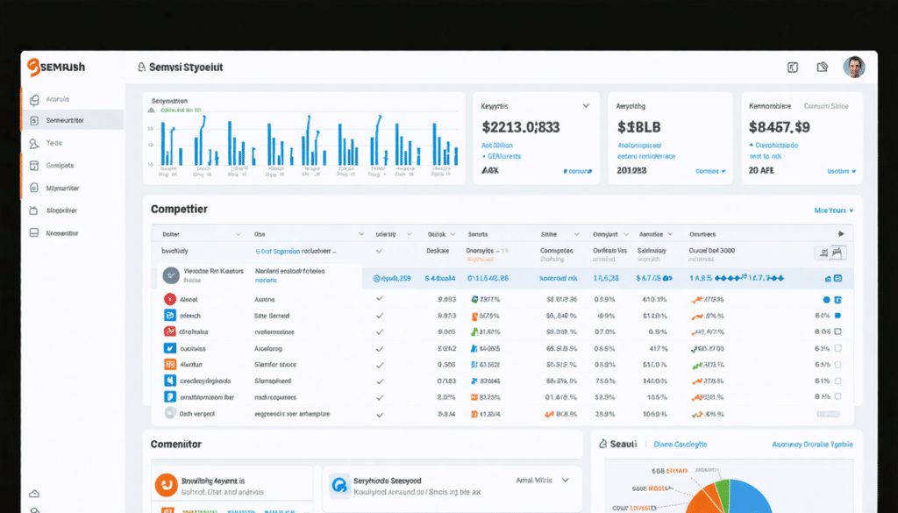Screen dimensions: 898x513
Task: Click the green slice of pie chart
Action: click(x=723, y=491)
